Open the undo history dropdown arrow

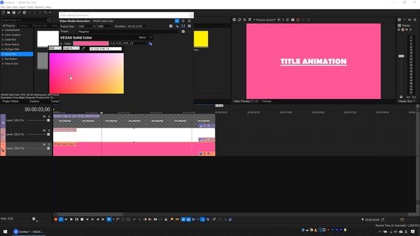click(50, 12)
